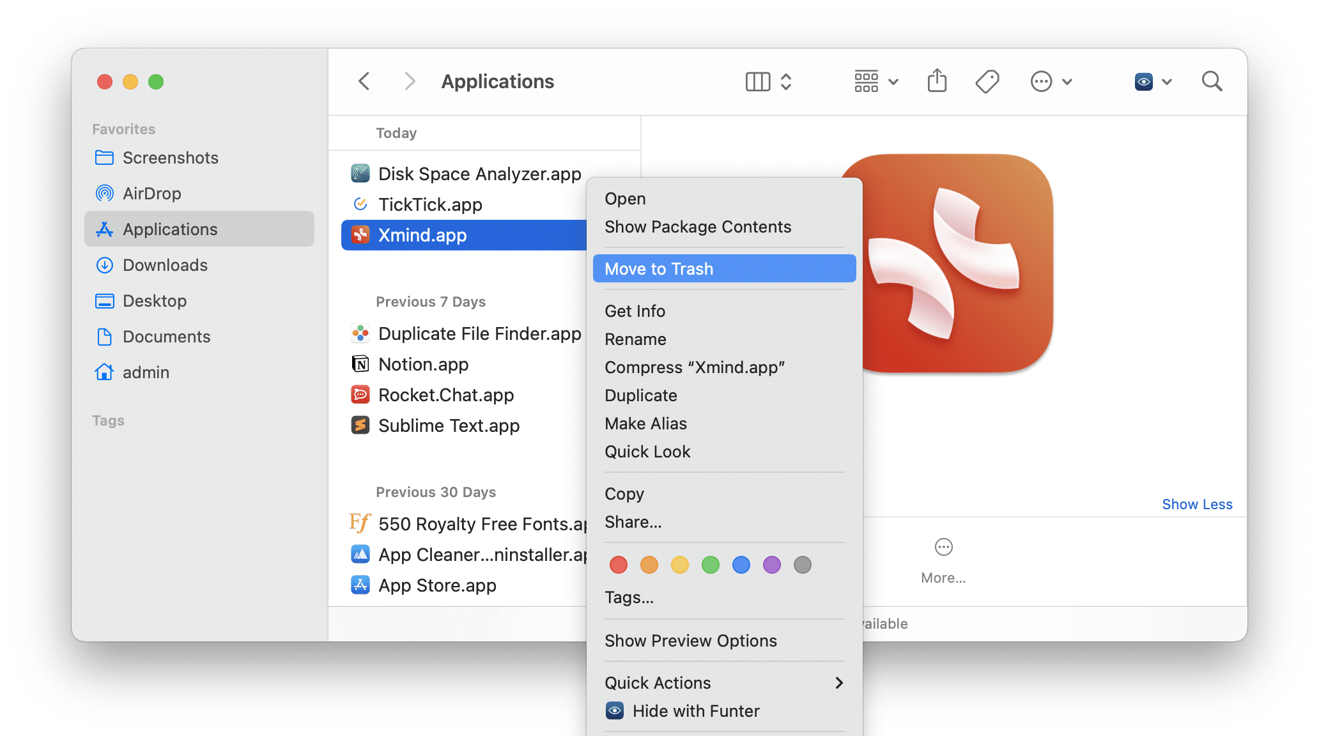
Task: Apply the gray tag color
Action: (802, 565)
